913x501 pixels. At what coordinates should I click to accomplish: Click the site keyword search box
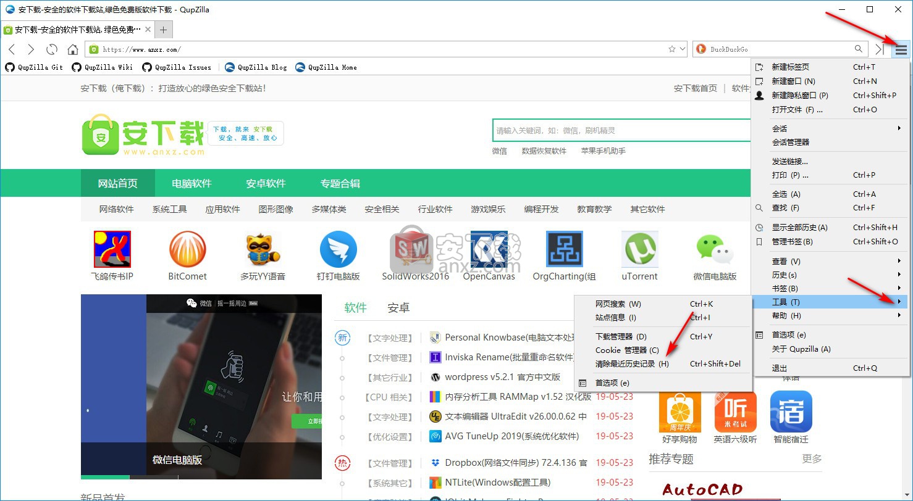pyautogui.click(x=621, y=130)
